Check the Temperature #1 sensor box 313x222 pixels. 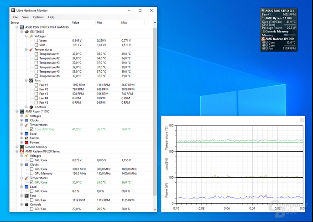36,54
